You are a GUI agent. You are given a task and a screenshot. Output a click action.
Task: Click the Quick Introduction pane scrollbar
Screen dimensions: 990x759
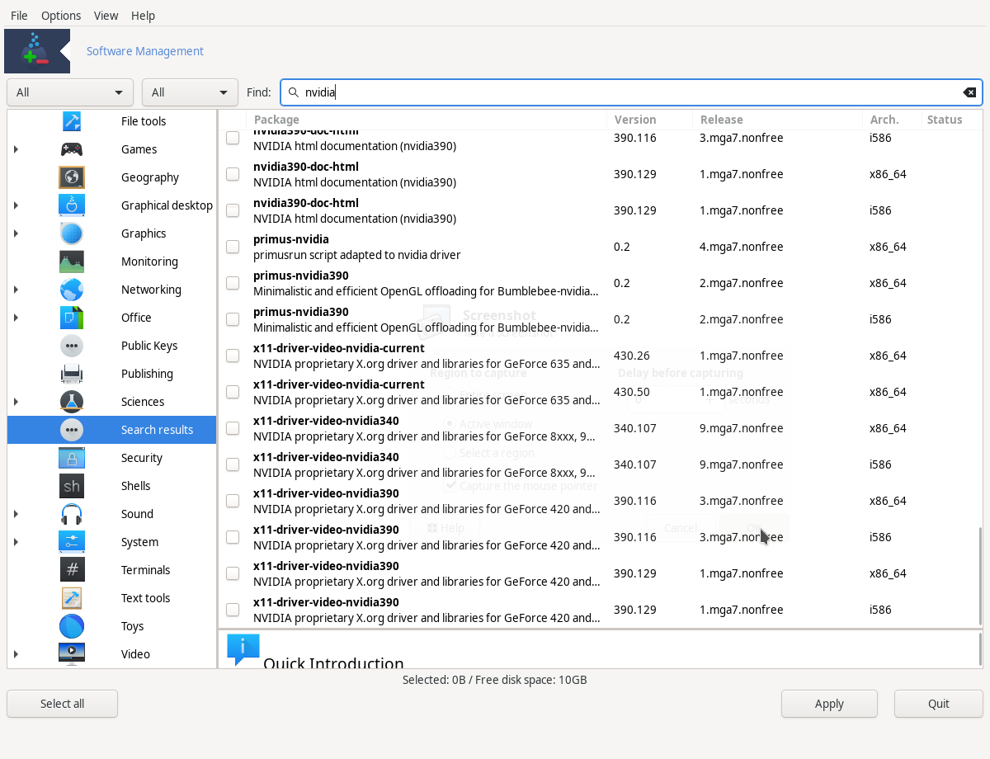[x=980, y=650]
